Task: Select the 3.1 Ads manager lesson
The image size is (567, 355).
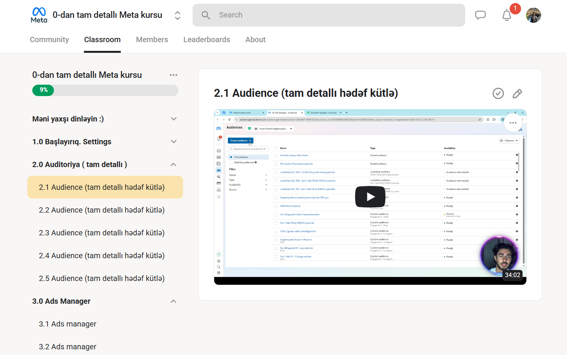Action: click(x=68, y=324)
